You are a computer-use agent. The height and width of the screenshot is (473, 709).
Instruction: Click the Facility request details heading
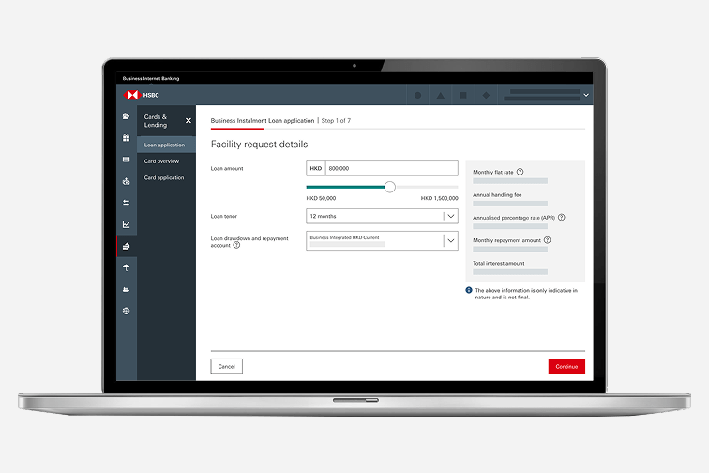[259, 145]
